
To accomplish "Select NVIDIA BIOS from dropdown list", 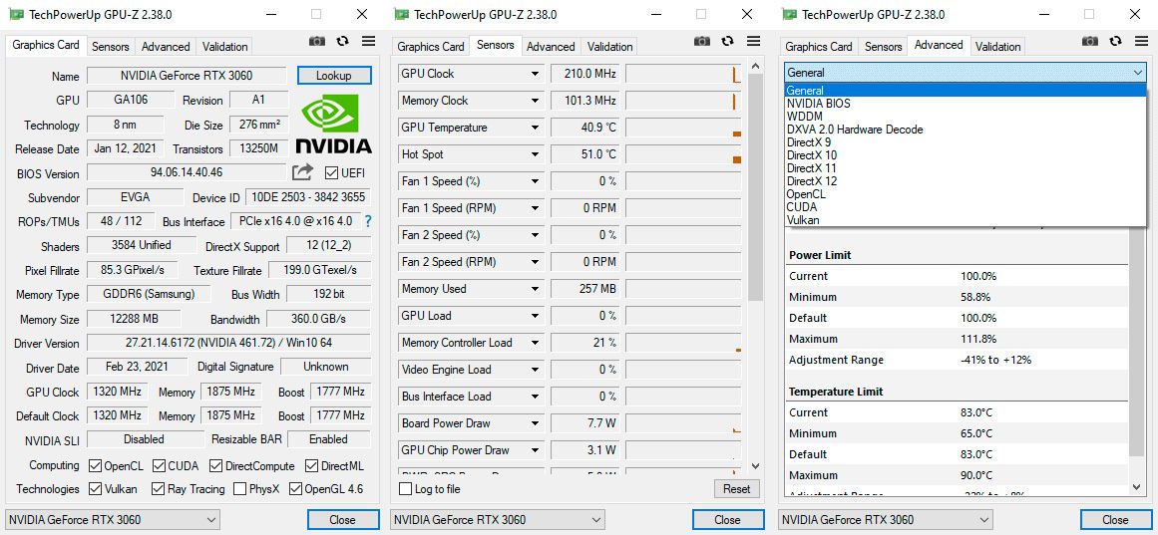I will (965, 104).
